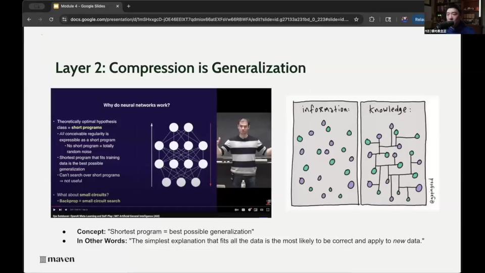Open a new browser tab
485x273 pixels.
coord(129,6)
